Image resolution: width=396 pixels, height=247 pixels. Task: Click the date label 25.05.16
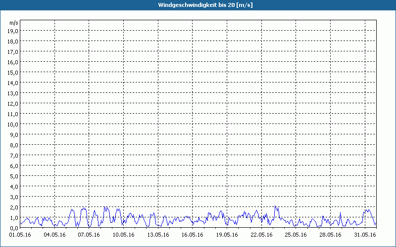point(296,235)
